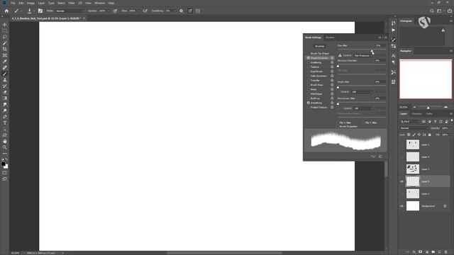Click the foreground color swatch

pos(3,164)
